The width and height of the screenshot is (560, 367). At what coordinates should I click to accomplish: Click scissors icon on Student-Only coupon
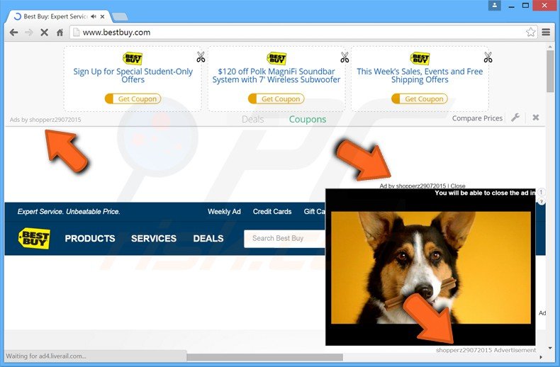pyautogui.click(x=201, y=57)
